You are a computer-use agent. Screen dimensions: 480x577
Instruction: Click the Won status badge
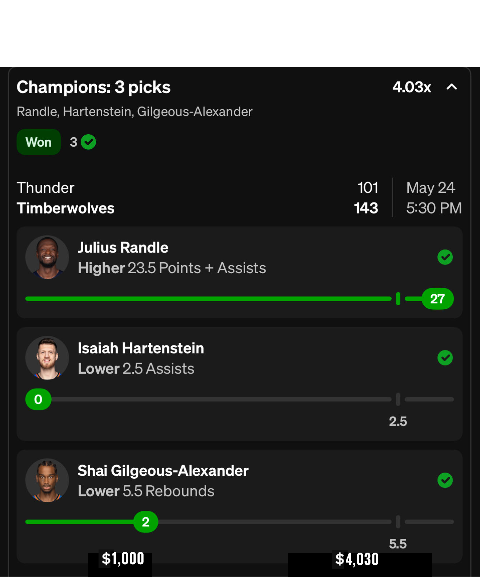(39, 142)
